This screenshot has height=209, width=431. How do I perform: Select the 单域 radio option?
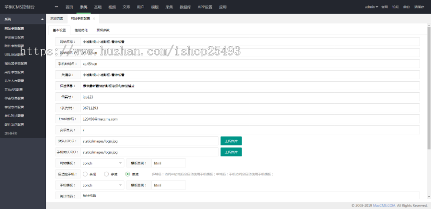127,174
